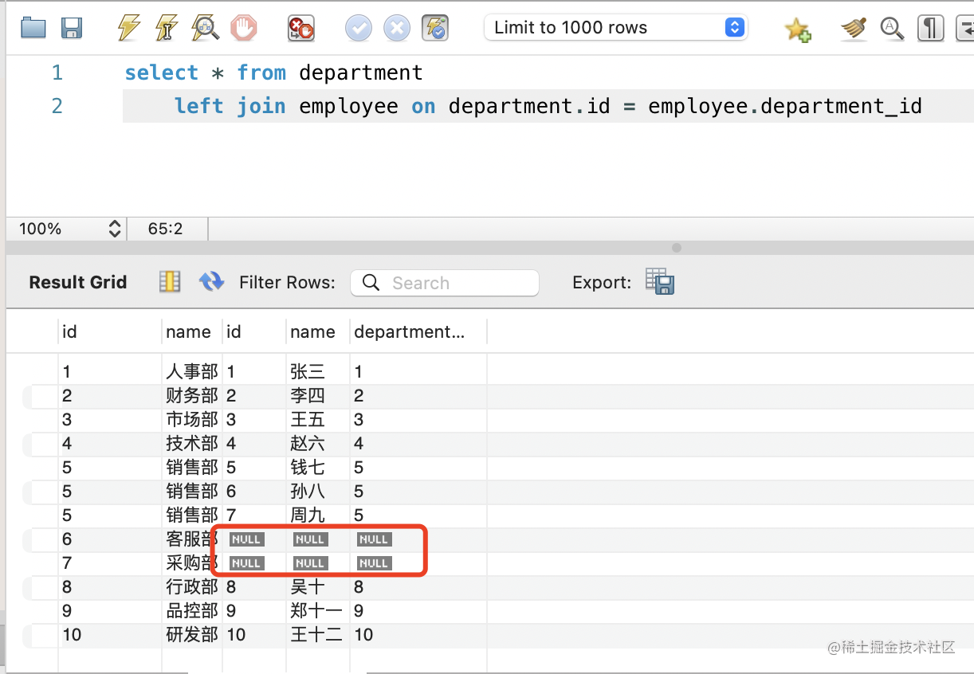
Task: Open find panel with the magnifier icon
Action: click(x=892, y=29)
